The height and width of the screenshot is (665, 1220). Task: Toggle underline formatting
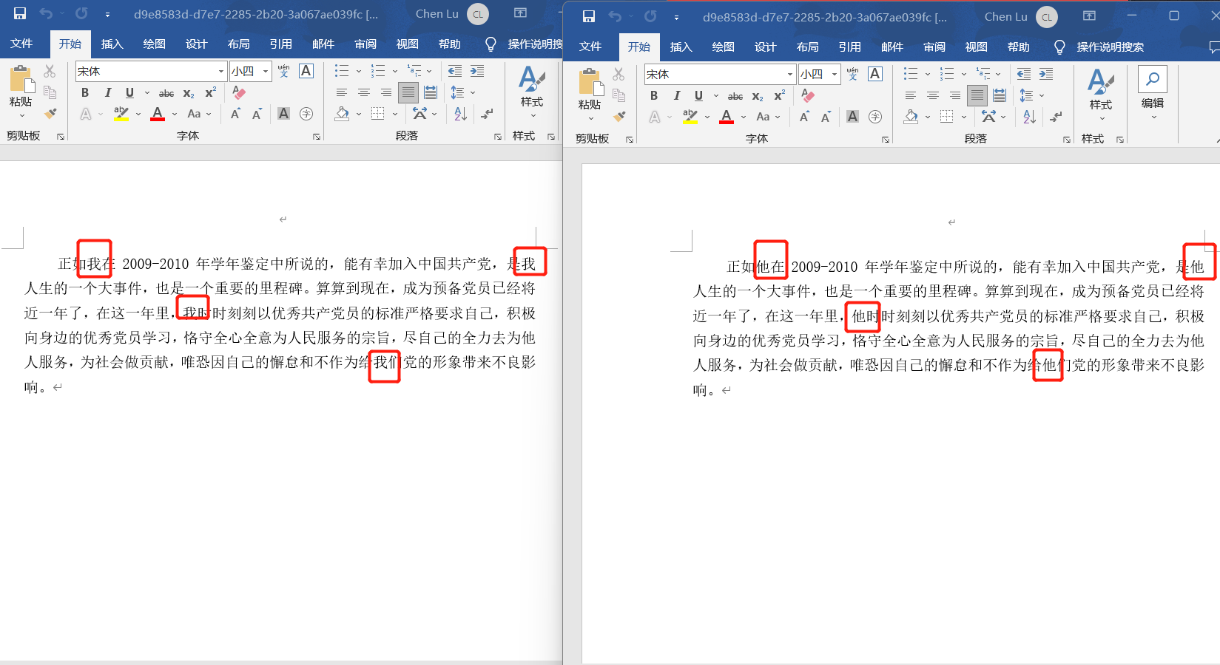coord(129,92)
